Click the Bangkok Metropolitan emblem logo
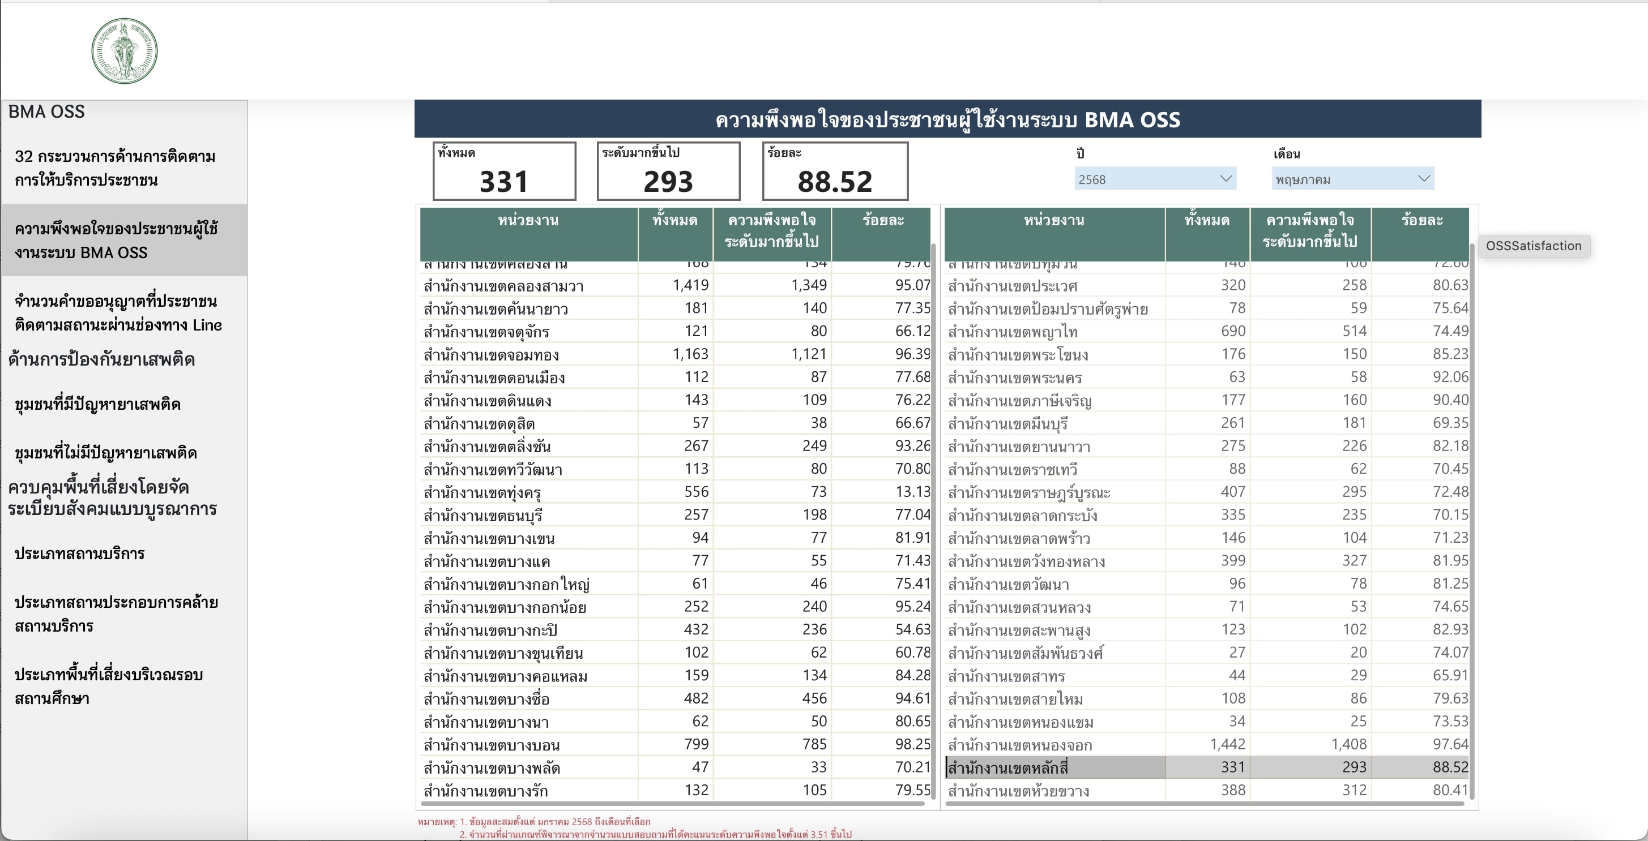Viewport: 1648px width, 841px height. pyautogui.click(x=124, y=51)
